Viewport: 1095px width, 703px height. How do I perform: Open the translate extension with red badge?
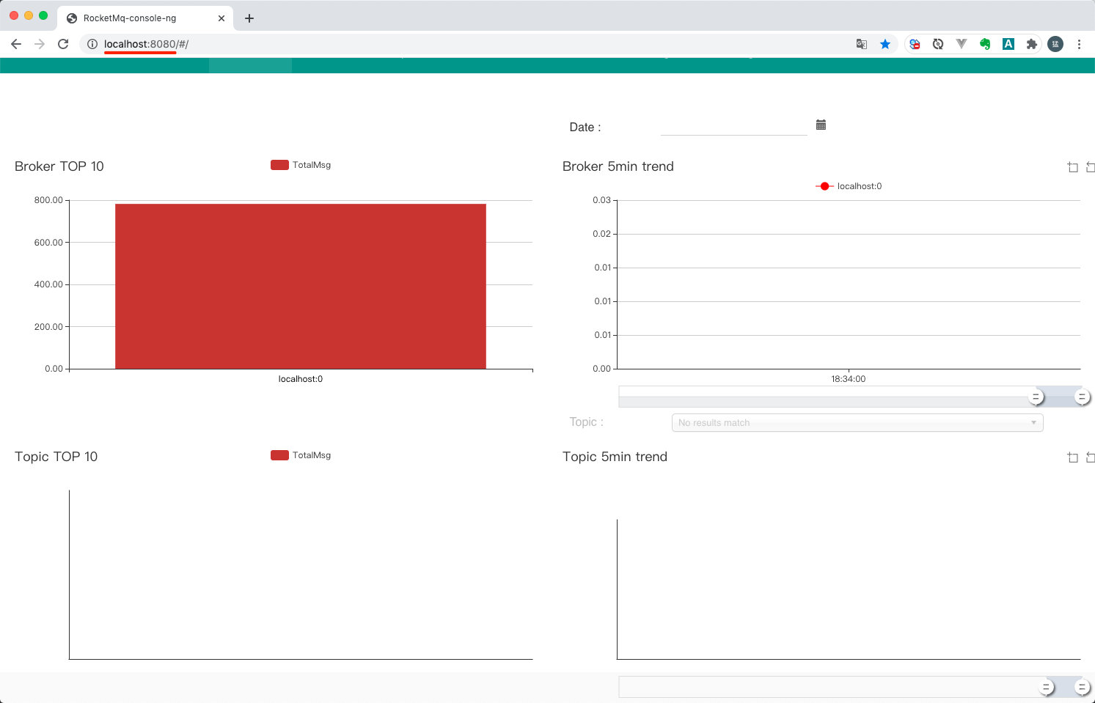pos(915,44)
